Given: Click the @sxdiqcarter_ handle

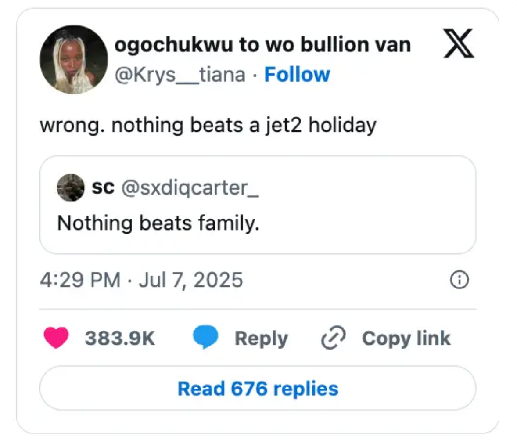Looking at the screenshot, I should pos(190,187).
